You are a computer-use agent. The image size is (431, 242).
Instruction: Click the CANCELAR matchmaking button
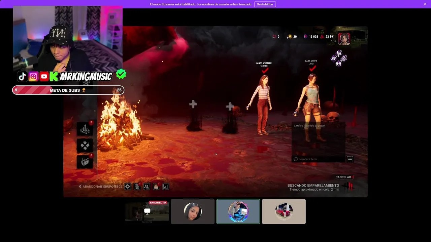point(343,177)
